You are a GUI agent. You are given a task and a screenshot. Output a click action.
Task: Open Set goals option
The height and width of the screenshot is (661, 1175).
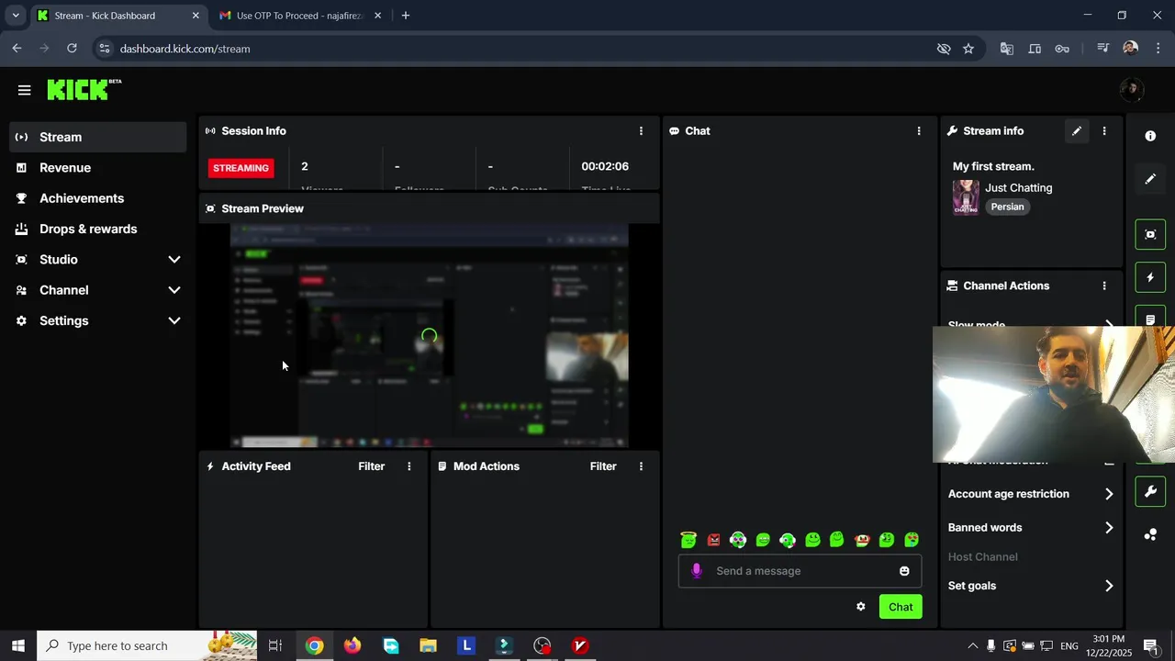[1031, 586]
